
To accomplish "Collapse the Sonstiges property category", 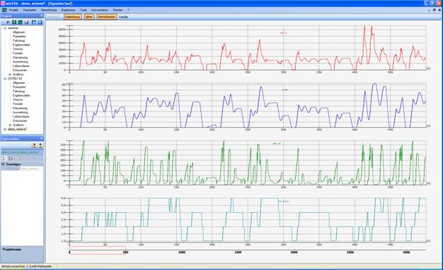I will (3, 164).
